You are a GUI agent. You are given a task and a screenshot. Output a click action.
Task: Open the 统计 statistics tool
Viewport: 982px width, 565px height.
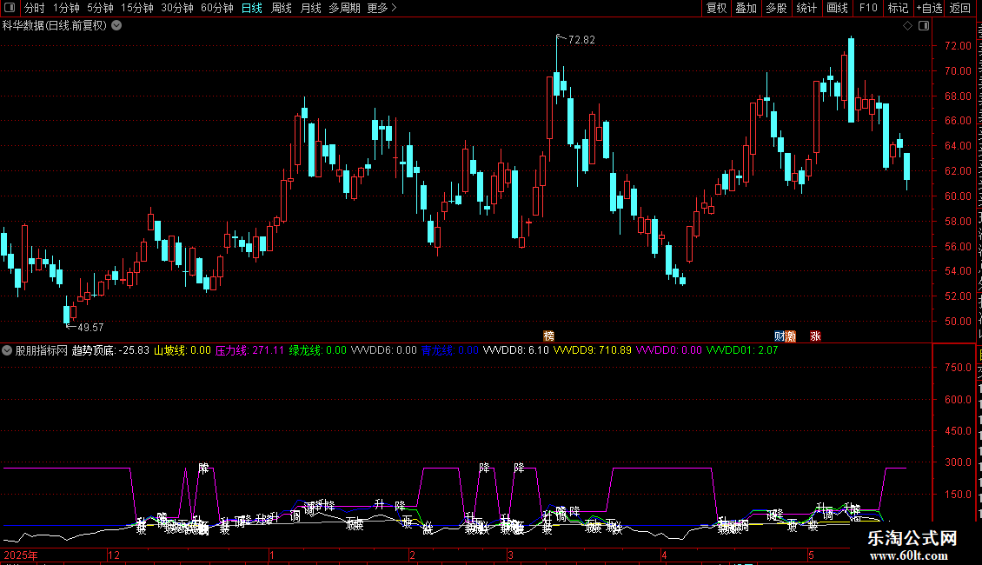click(806, 8)
